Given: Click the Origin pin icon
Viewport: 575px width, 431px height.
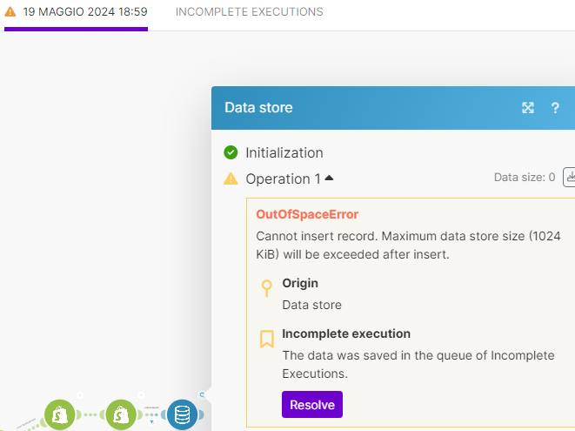Looking at the screenshot, I should (x=267, y=289).
